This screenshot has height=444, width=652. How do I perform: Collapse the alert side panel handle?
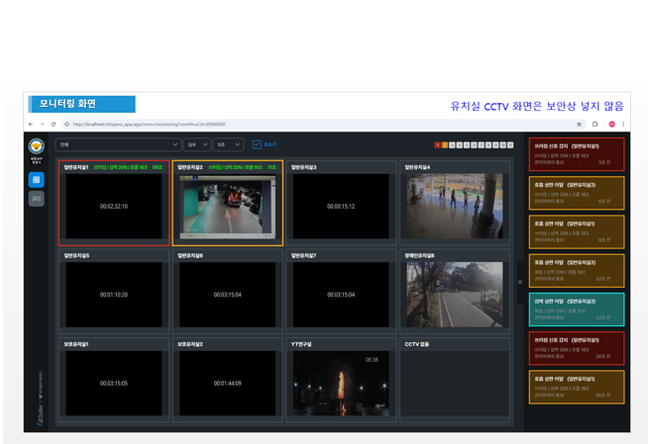coord(520,282)
